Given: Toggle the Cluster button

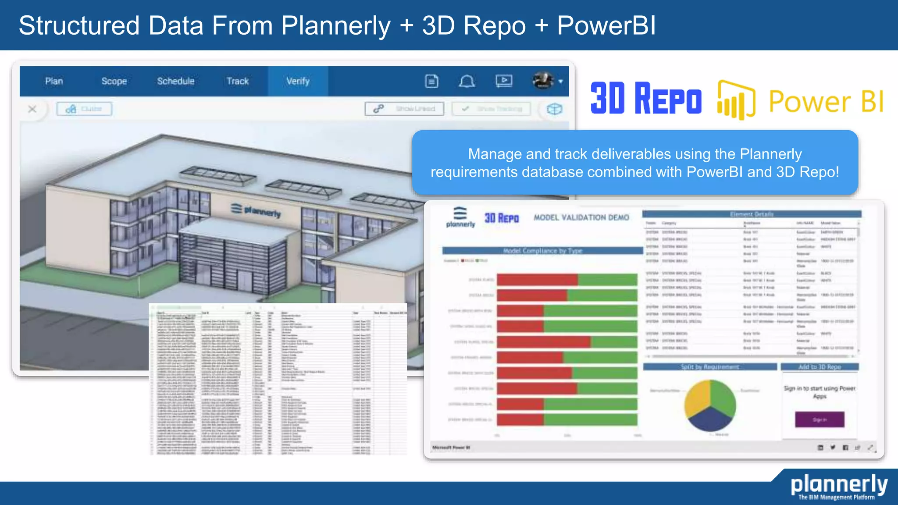Looking at the screenshot, I should [x=84, y=109].
